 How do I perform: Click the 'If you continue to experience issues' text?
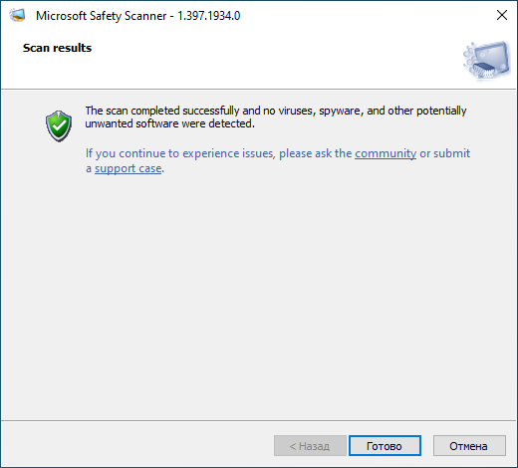[180, 153]
